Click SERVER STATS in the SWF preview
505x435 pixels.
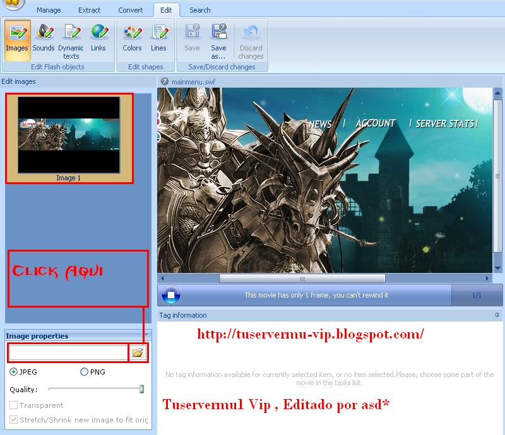coord(445,124)
